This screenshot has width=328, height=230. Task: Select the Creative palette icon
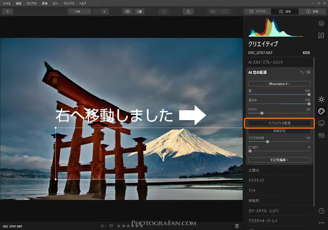(x=321, y=111)
